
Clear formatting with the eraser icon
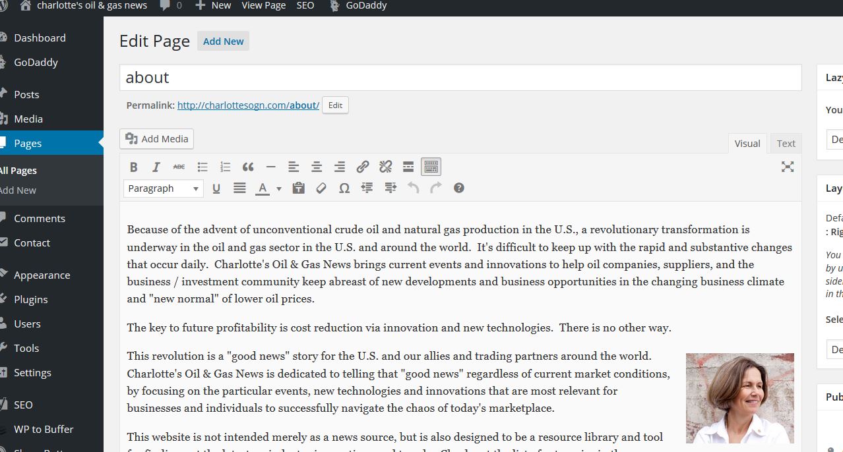321,188
